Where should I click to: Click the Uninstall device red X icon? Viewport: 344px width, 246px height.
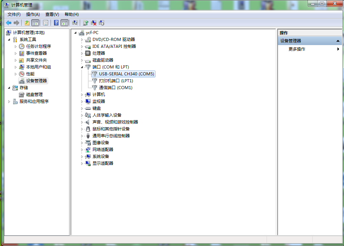coord(94,23)
